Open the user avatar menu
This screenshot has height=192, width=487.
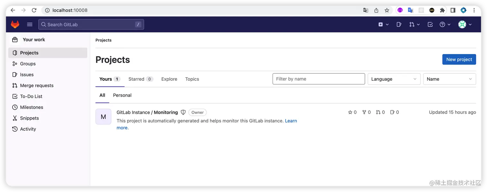coord(465,24)
